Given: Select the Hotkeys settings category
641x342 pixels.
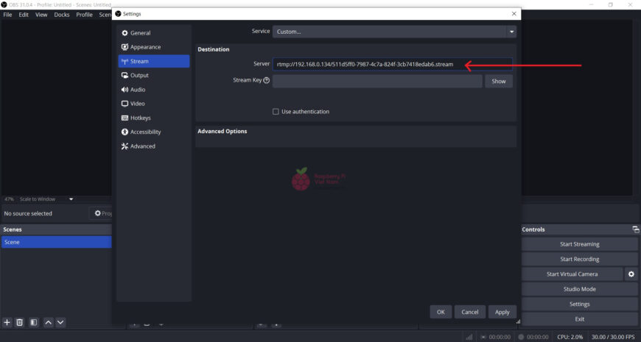Looking at the screenshot, I should point(140,118).
